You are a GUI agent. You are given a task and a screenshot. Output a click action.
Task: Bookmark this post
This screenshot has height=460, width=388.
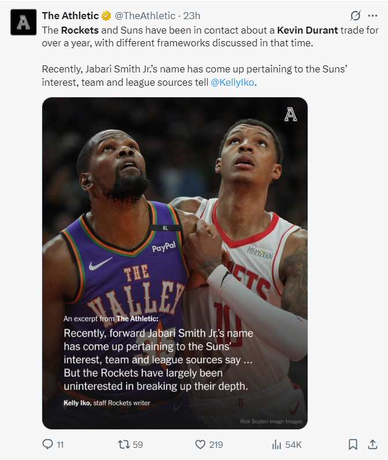click(x=353, y=444)
